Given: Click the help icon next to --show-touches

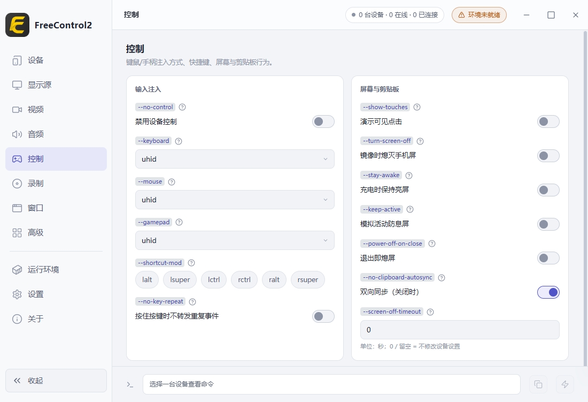Looking at the screenshot, I should click(x=416, y=107).
